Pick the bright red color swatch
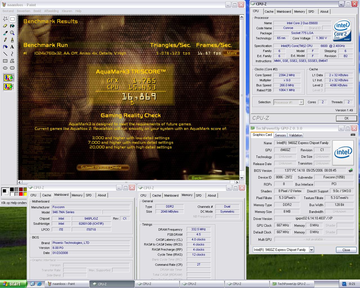 pyautogui.click(x=21, y=194)
